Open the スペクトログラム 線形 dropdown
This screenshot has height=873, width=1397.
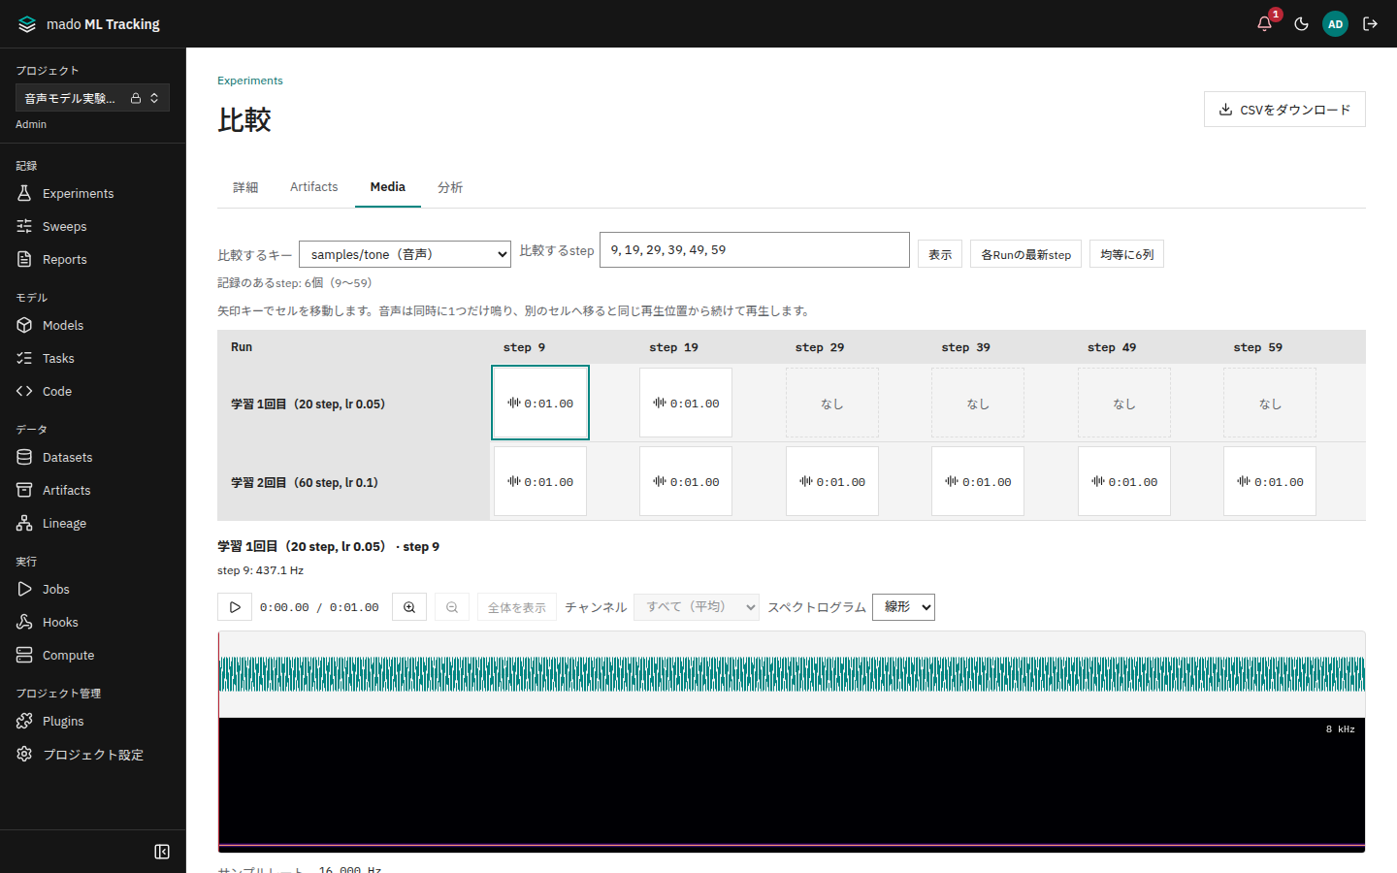point(903,607)
